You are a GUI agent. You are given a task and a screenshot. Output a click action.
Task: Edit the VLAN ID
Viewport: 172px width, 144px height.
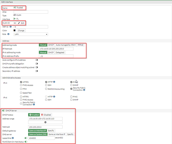[21, 23]
